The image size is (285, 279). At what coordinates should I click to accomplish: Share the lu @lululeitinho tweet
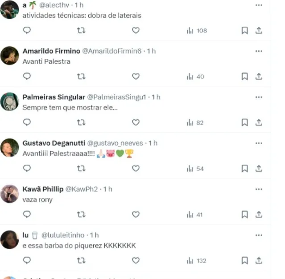pos(259,260)
